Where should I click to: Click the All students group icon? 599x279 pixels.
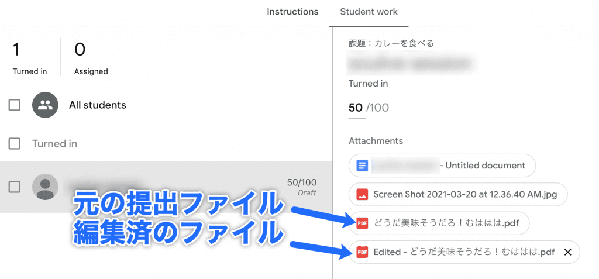pyautogui.click(x=45, y=105)
